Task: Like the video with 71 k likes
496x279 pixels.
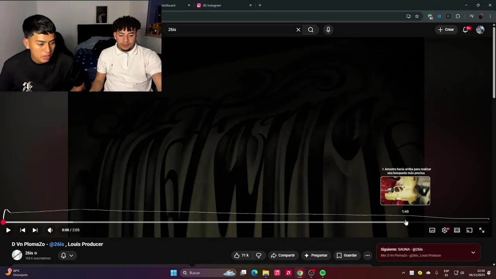Action: (241, 255)
